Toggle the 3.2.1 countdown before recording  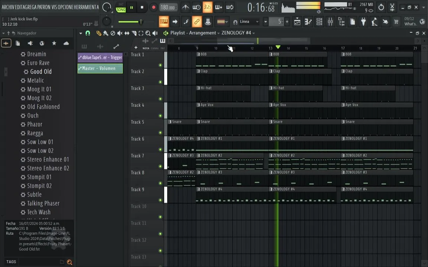207,7
